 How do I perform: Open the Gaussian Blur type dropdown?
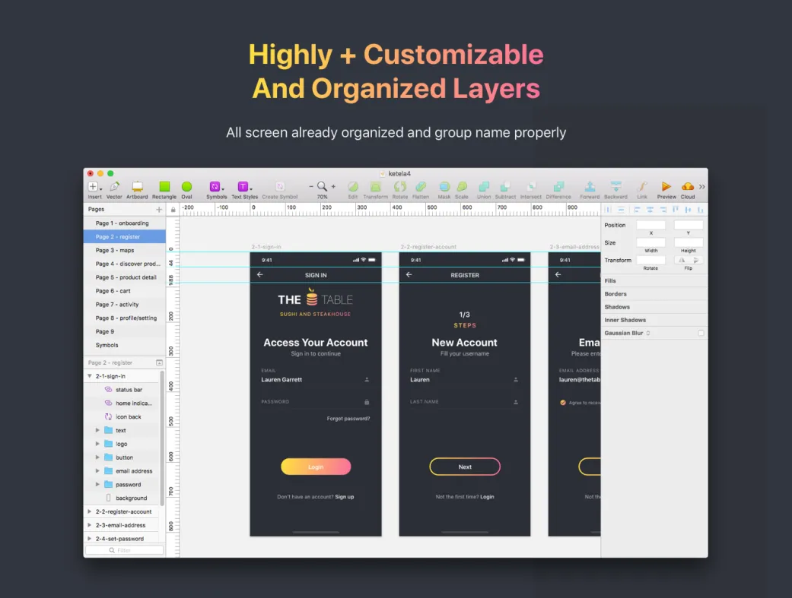click(648, 334)
